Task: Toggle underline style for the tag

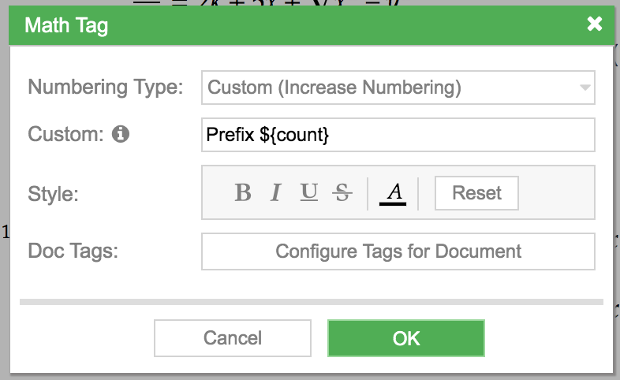Action: click(308, 193)
